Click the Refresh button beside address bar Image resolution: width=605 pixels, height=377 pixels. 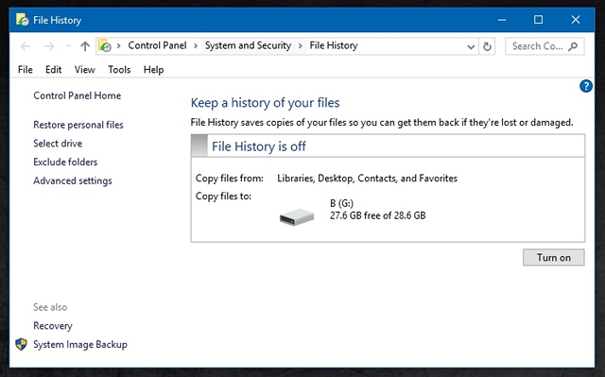[487, 46]
